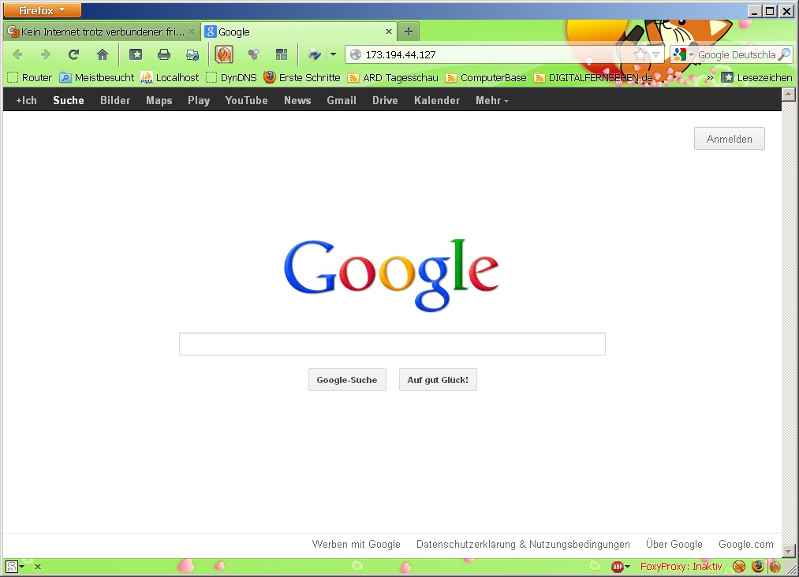Screen dimensions: 799x577
Task: Open Drive in the Google bar
Action: point(385,100)
